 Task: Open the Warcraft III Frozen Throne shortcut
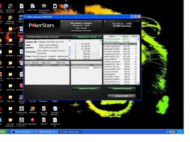10,8
